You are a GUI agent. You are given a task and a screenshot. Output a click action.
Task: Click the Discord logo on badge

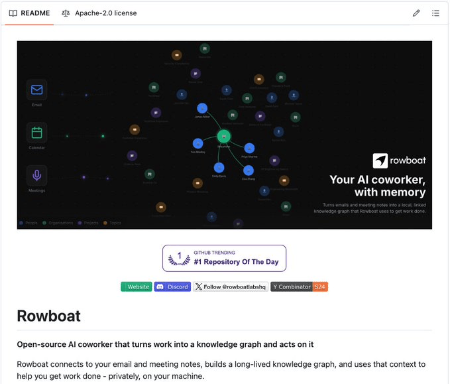pos(160,287)
